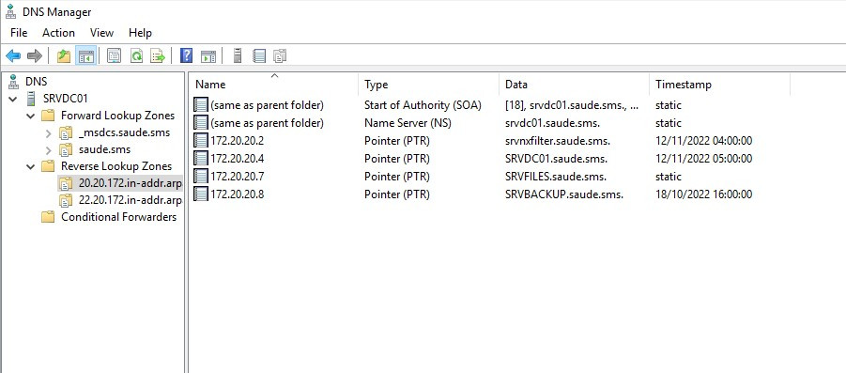846x373 pixels.
Task: Collapse the SRVDC01 server node
Action: pyautogui.click(x=12, y=99)
